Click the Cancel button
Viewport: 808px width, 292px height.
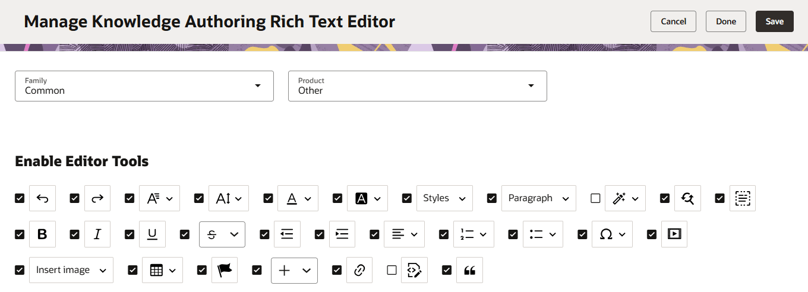(x=674, y=21)
